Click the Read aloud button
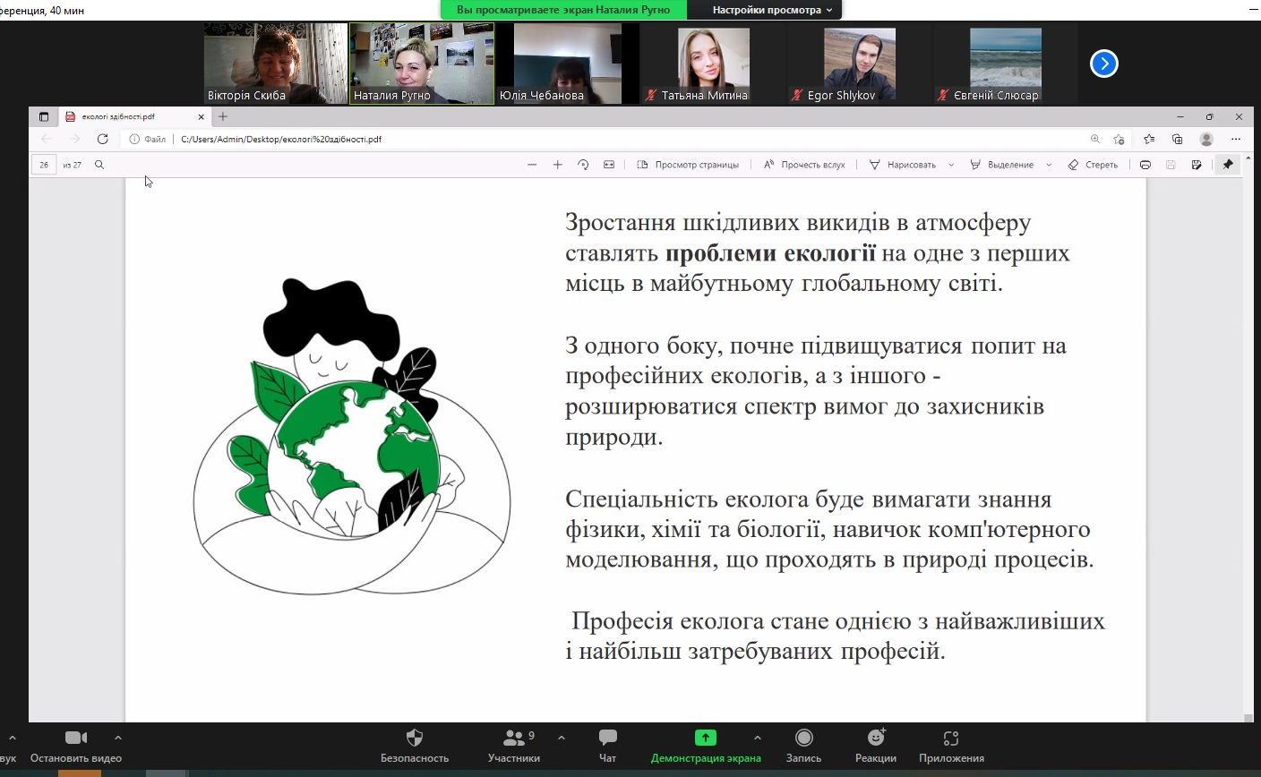Screen dimensions: 1261x777 point(804,165)
